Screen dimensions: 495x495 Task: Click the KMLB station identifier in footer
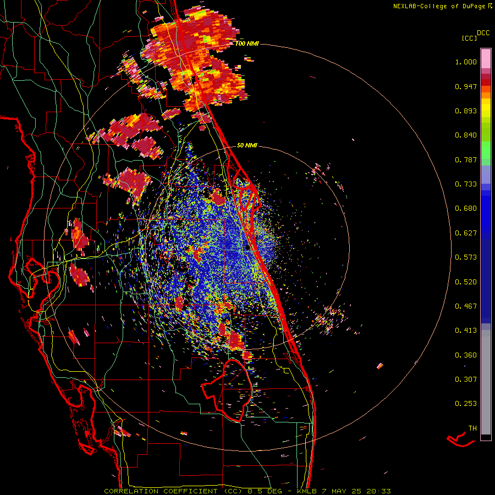coord(308,491)
